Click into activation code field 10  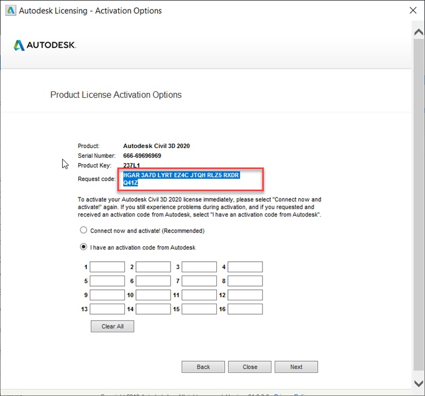click(153, 295)
